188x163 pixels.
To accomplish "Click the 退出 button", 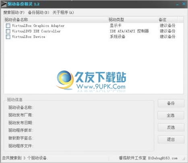I will [171, 139].
